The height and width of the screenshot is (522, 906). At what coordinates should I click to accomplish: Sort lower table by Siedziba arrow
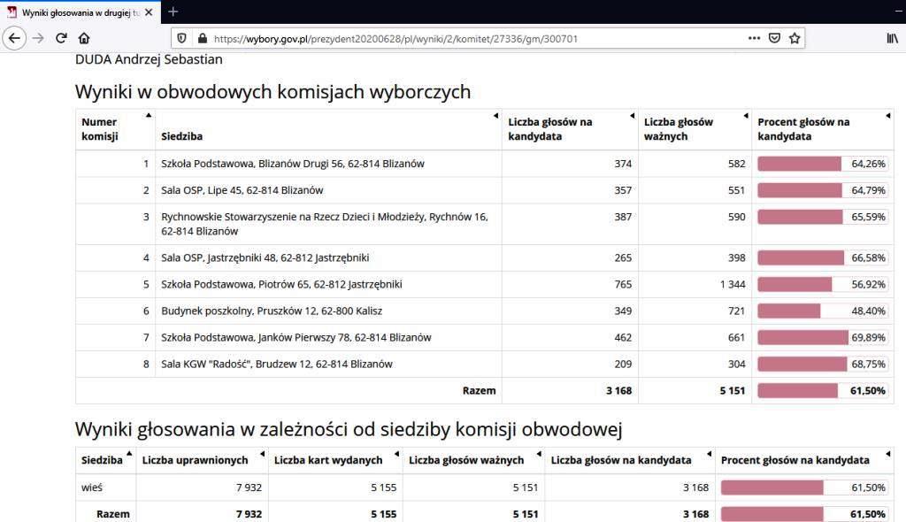pyautogui.click(x=129, y=453)
